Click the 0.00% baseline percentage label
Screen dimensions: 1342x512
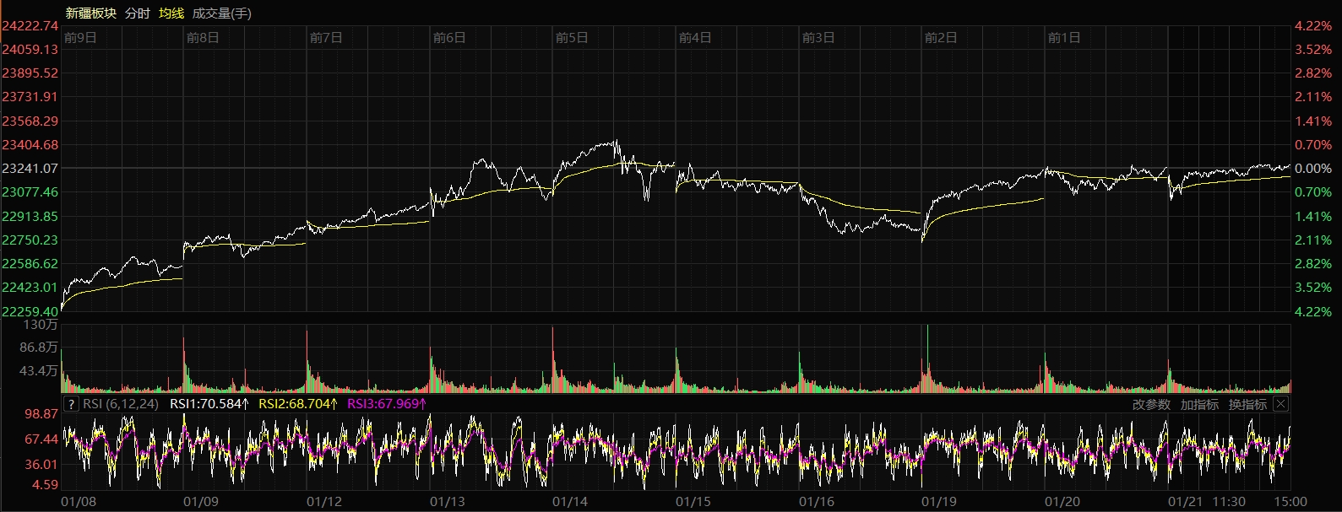point(1312,169)
